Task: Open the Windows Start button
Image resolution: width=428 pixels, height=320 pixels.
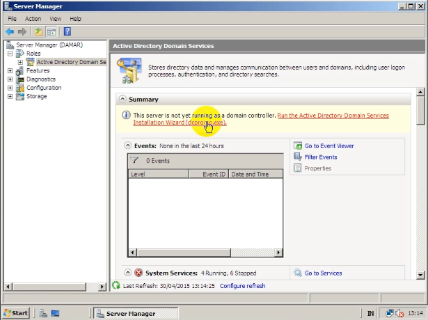Action: pyautogui.click(x=15, y=313)
